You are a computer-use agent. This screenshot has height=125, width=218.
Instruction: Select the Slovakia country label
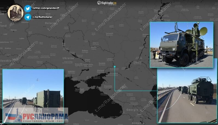[5, 61]
